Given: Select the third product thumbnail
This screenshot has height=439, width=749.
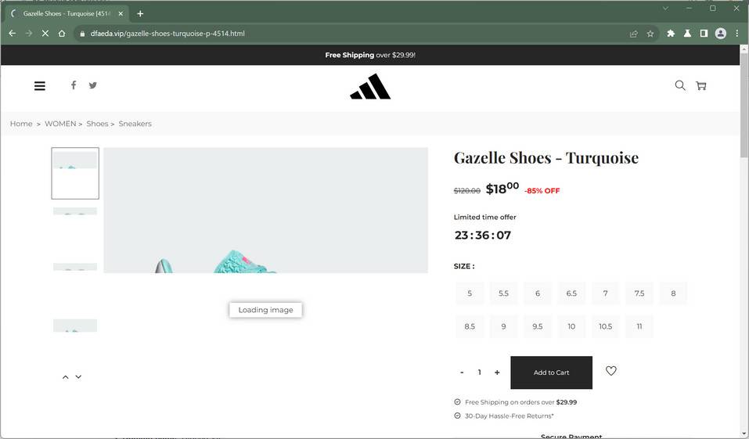Looking at the screenshot, I should tap(75, 267).
